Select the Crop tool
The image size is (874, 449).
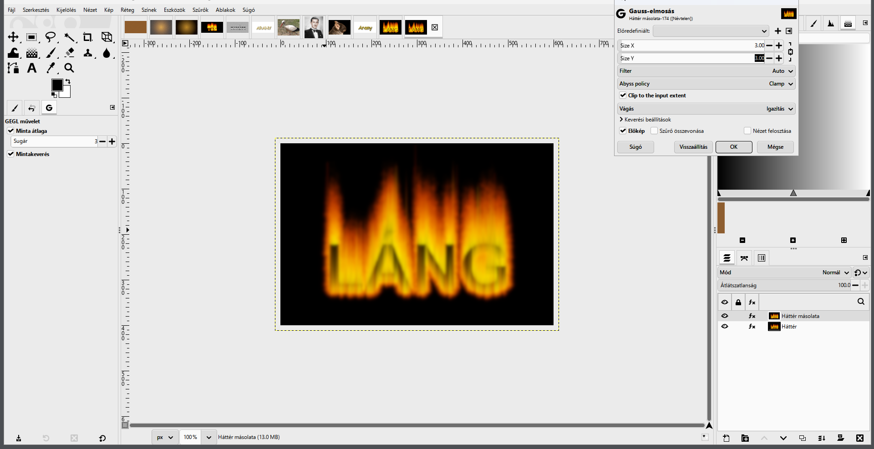tap(87, 37)
